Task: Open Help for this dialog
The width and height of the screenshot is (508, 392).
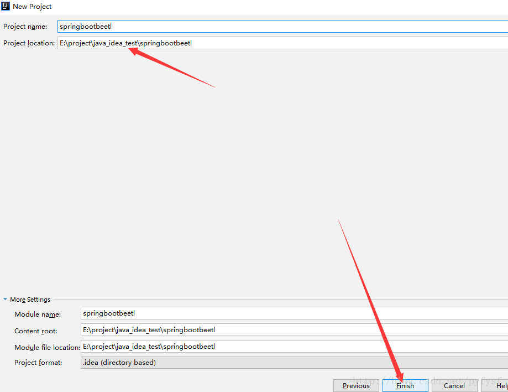Action: 495,385
